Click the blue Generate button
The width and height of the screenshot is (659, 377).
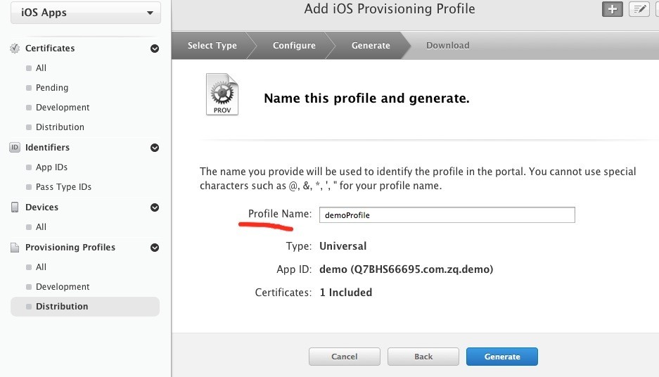click(502, 357)
